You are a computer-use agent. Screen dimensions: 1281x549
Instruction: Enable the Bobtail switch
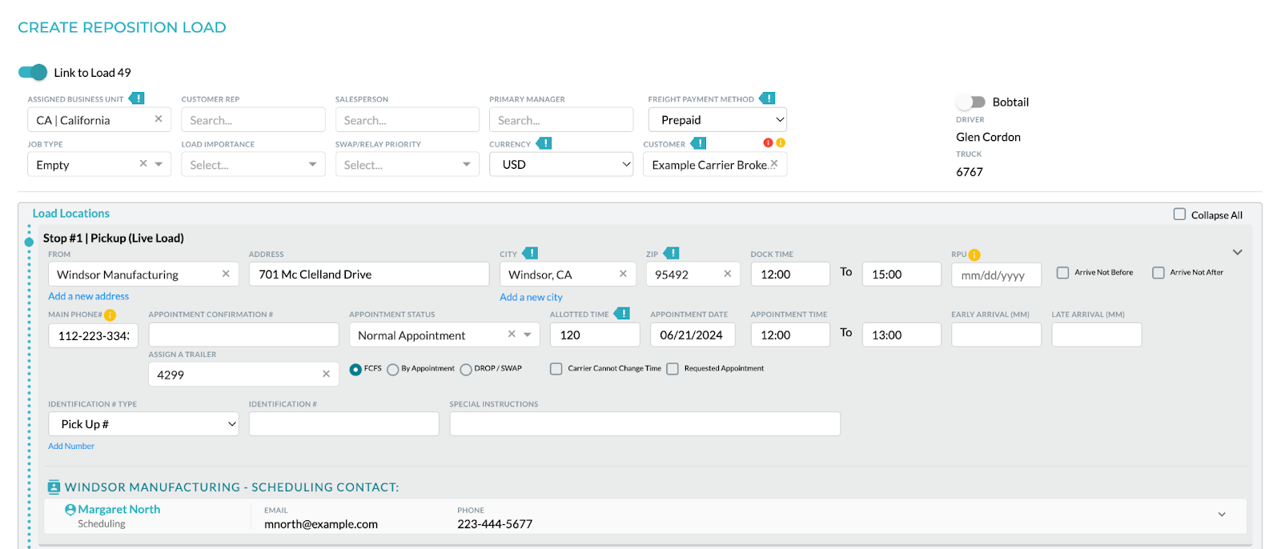[971, 102]
